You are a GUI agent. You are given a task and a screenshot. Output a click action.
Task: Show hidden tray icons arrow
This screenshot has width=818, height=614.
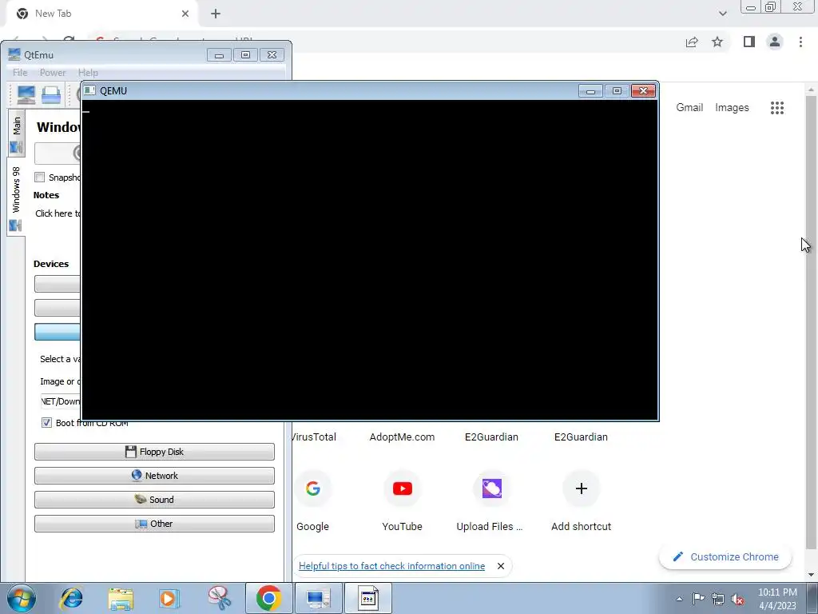point(679,599)
